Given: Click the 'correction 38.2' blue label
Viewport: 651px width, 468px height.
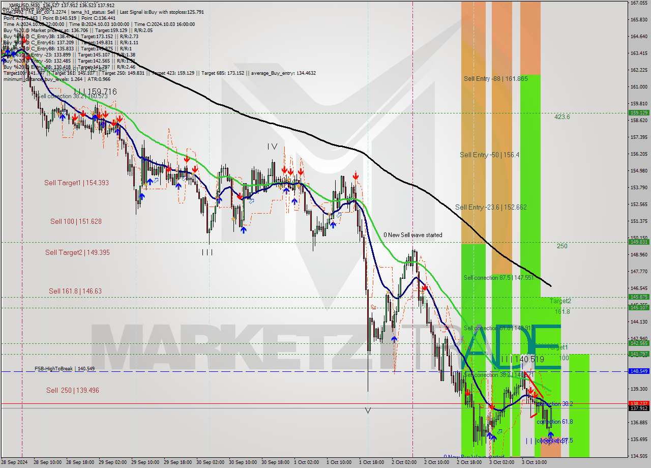Looking at the screenshot, I should tap(555, 404).
